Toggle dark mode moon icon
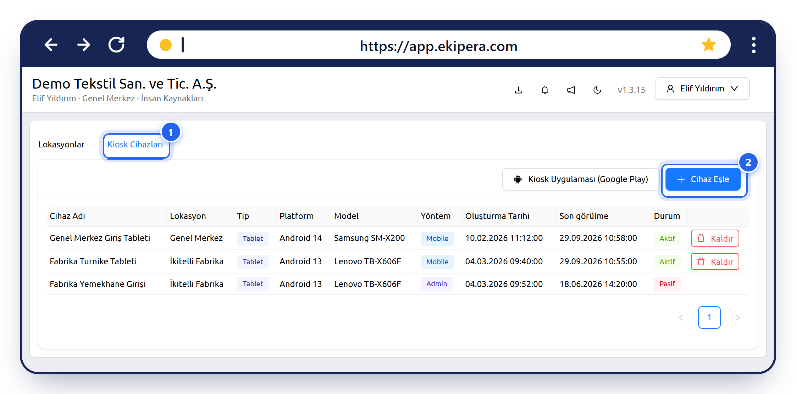The width and height of the screenshot is (796, 394). 597,90
